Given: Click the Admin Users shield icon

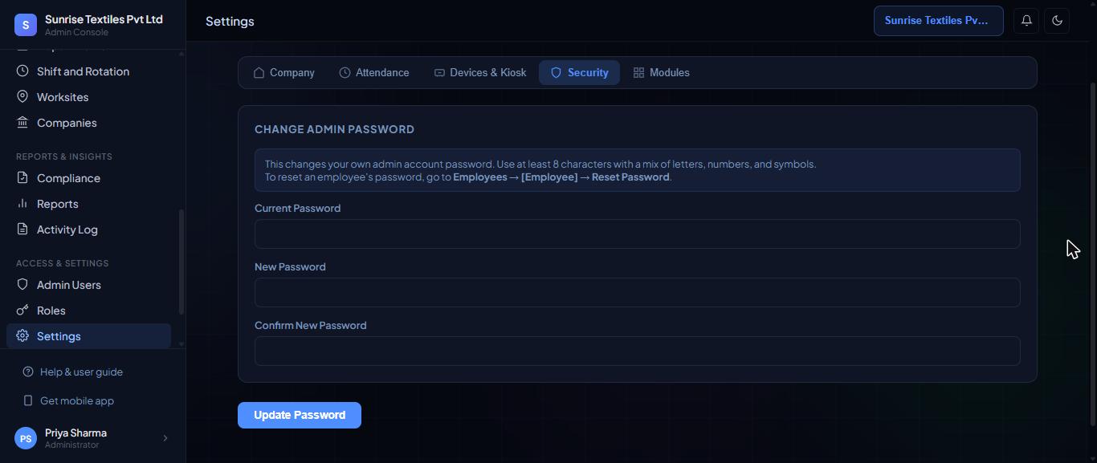Looking at the screenshot, I should [x=22, y=285].
